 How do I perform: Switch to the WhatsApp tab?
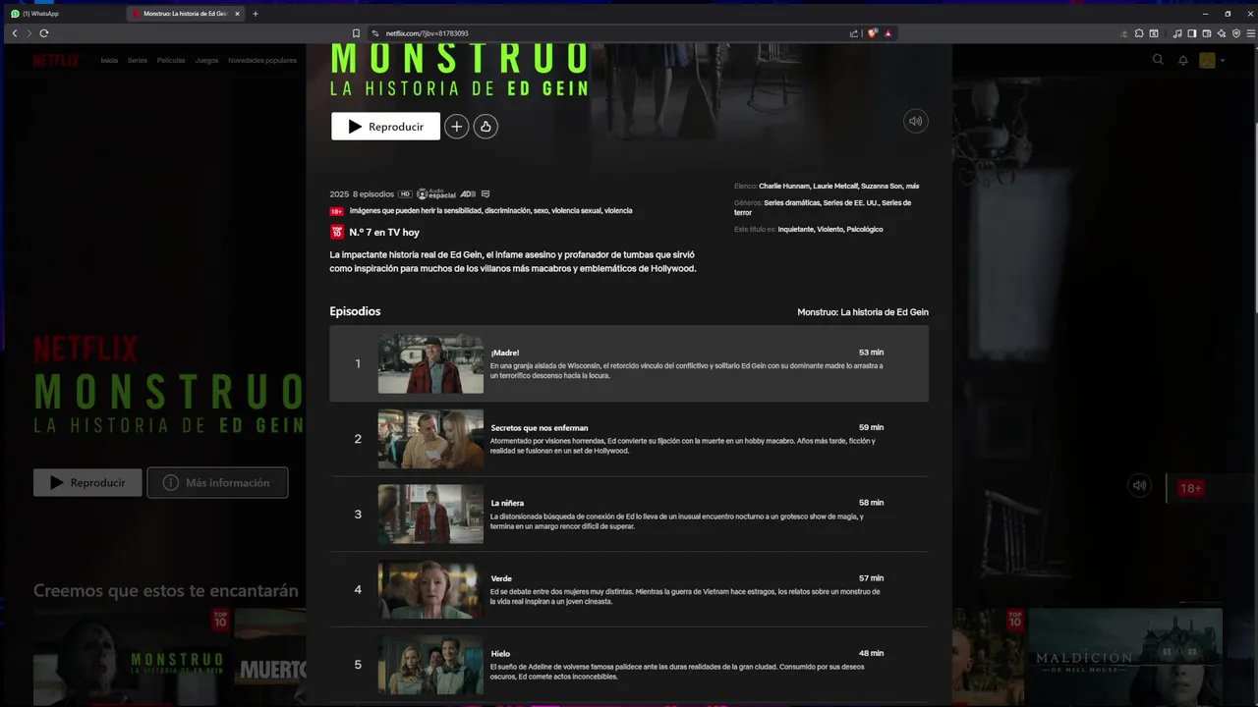pos(64,14)
